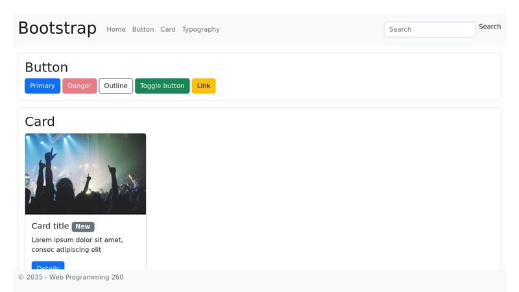Click the yellow Link button
The width and height of the screenshot is (519, 292).
pyautogui.click(x=204, y=86)
